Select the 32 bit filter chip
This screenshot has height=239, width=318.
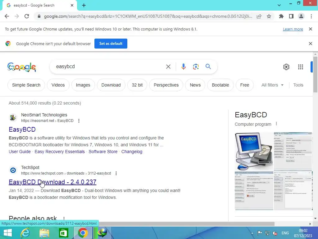137,85
